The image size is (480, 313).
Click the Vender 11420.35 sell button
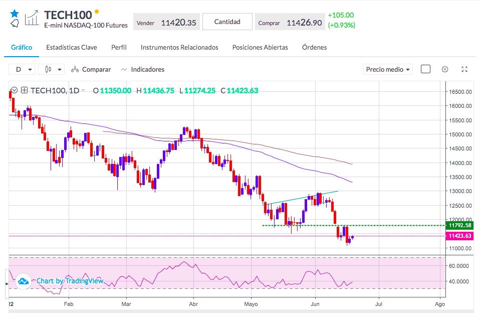click(x=166, y=22)
